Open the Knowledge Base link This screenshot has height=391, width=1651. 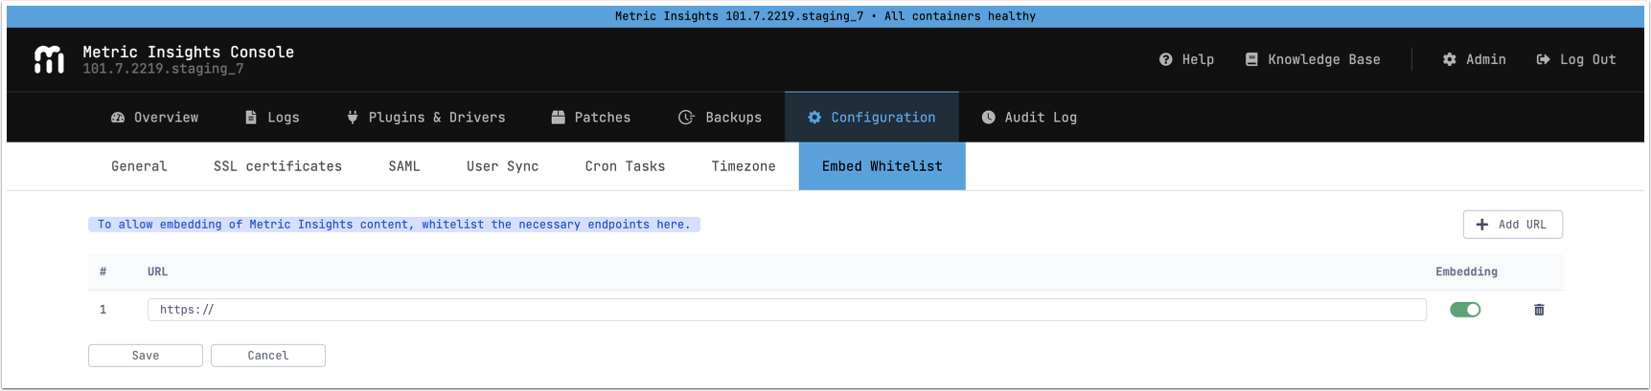coord(1313,59)
